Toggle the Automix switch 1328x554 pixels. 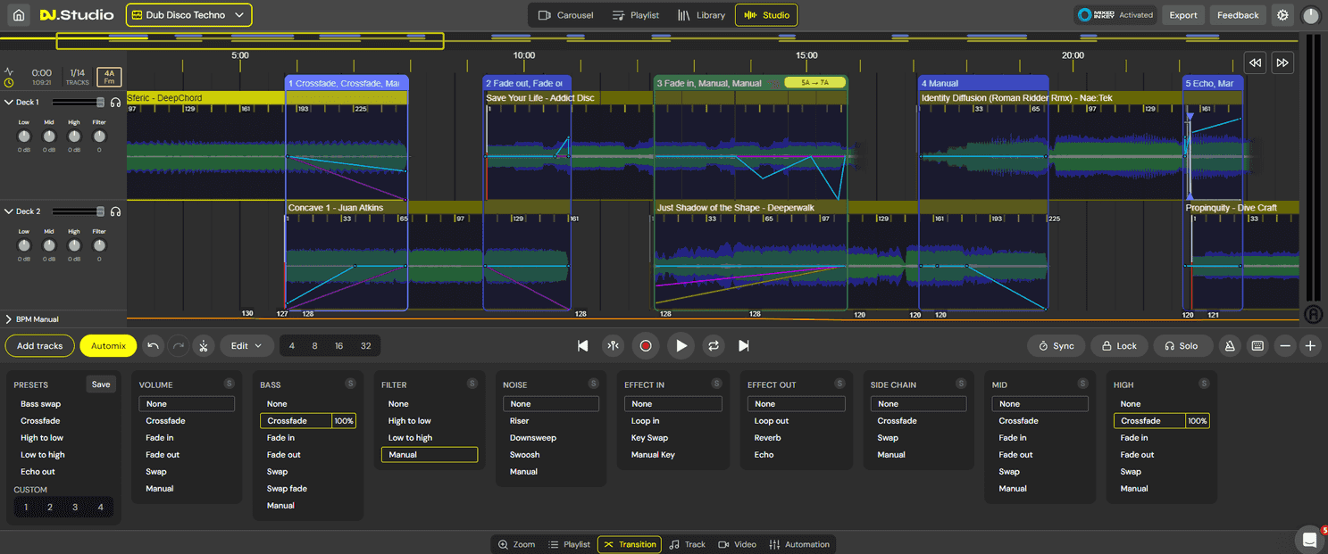(x=108, y=345)
